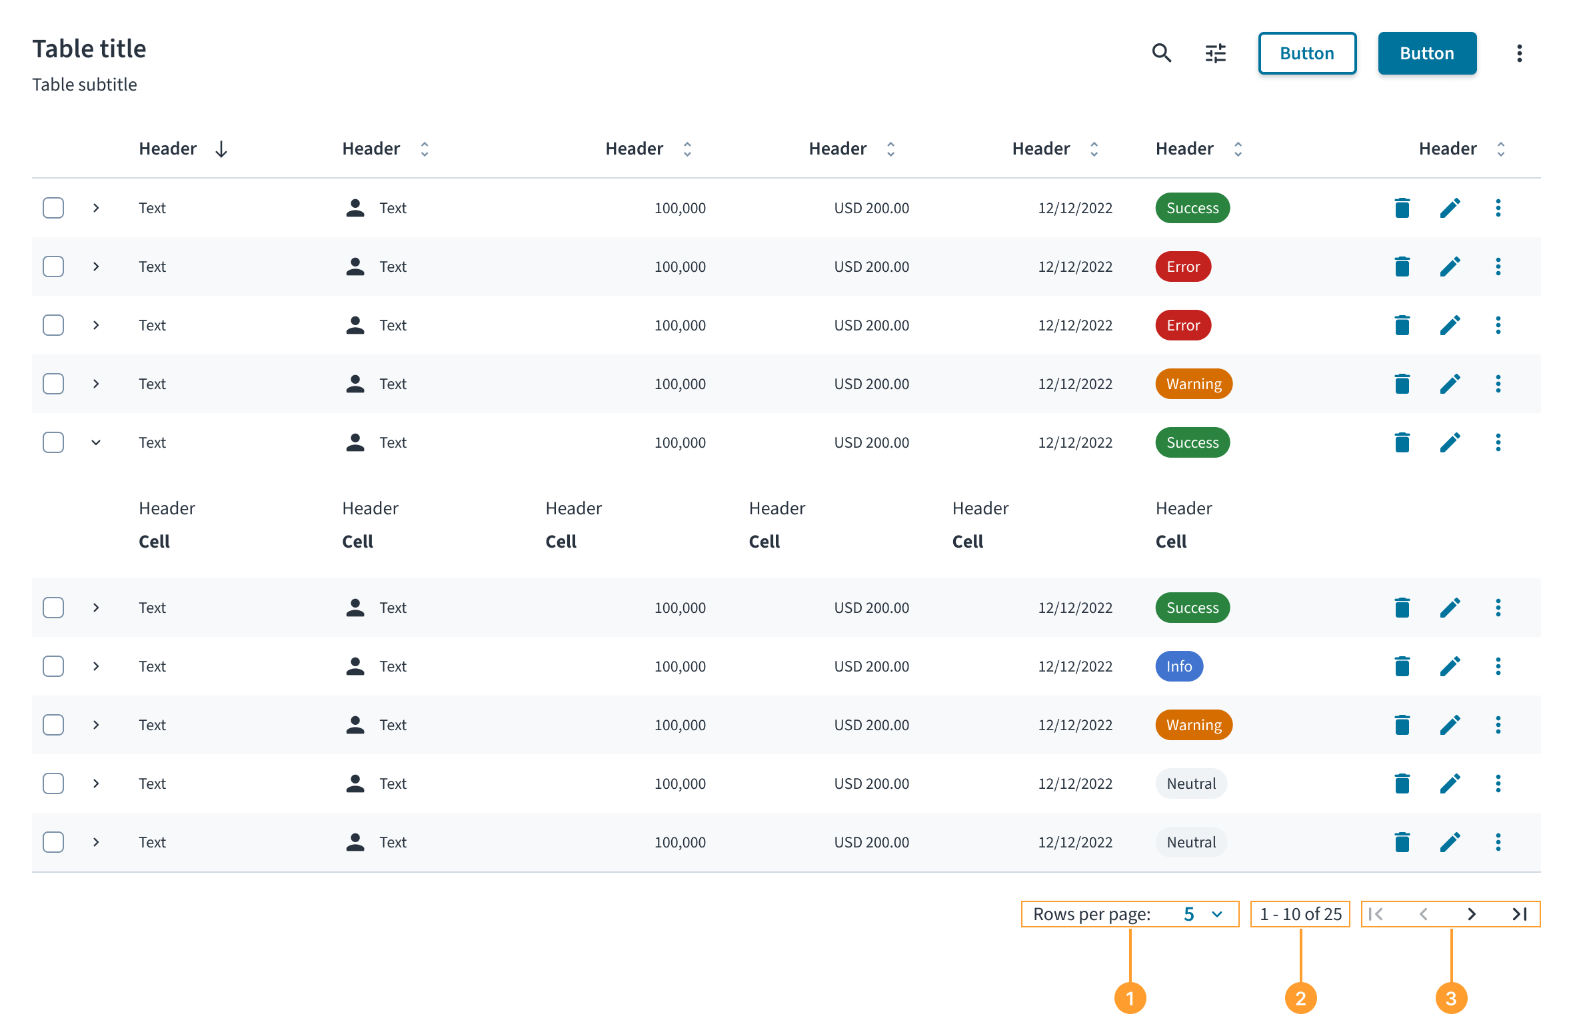Collapse the expanded fifth row
Viewport: 1573px width, 1014px height.
tap(96, 442)
